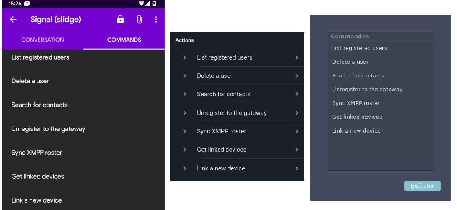Select the COMMANDS tab

pyautogui.click(x=124, y=40)
